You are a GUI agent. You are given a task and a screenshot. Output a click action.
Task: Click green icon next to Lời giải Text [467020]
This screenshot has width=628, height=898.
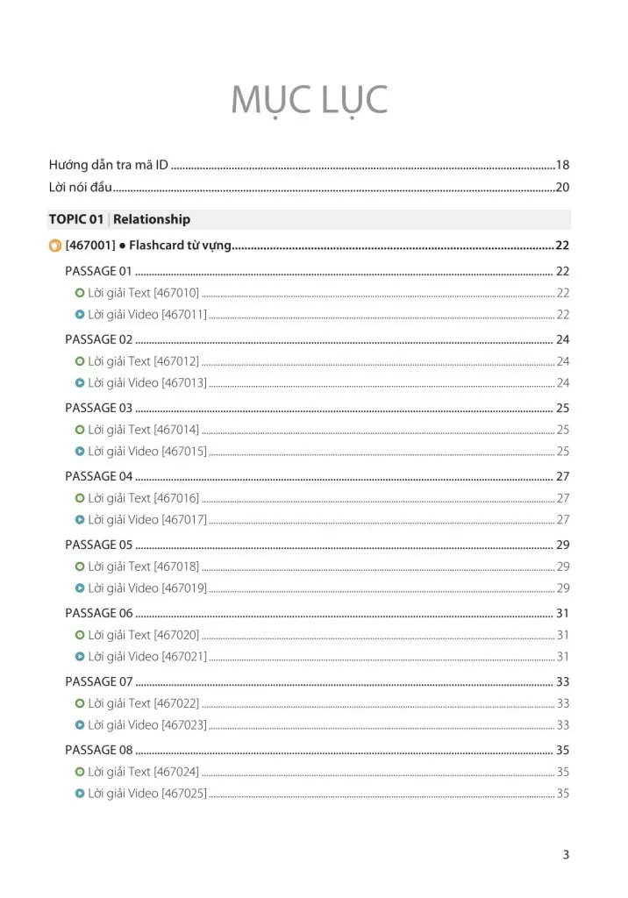(x=80, y=635)
